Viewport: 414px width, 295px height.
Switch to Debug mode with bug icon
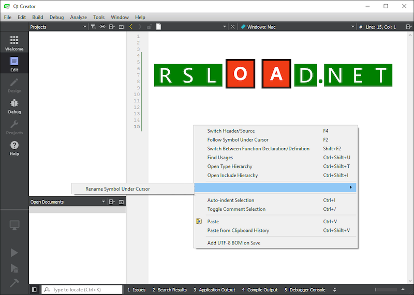[x=14, y=106]
